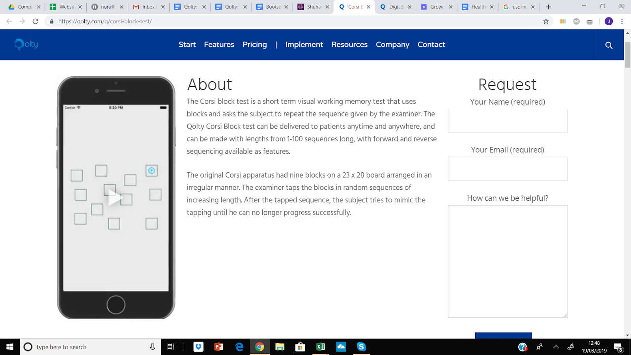Open the People tray icon
The height and width of the screenshot is (355, 631).
click(x=540, y=347)
